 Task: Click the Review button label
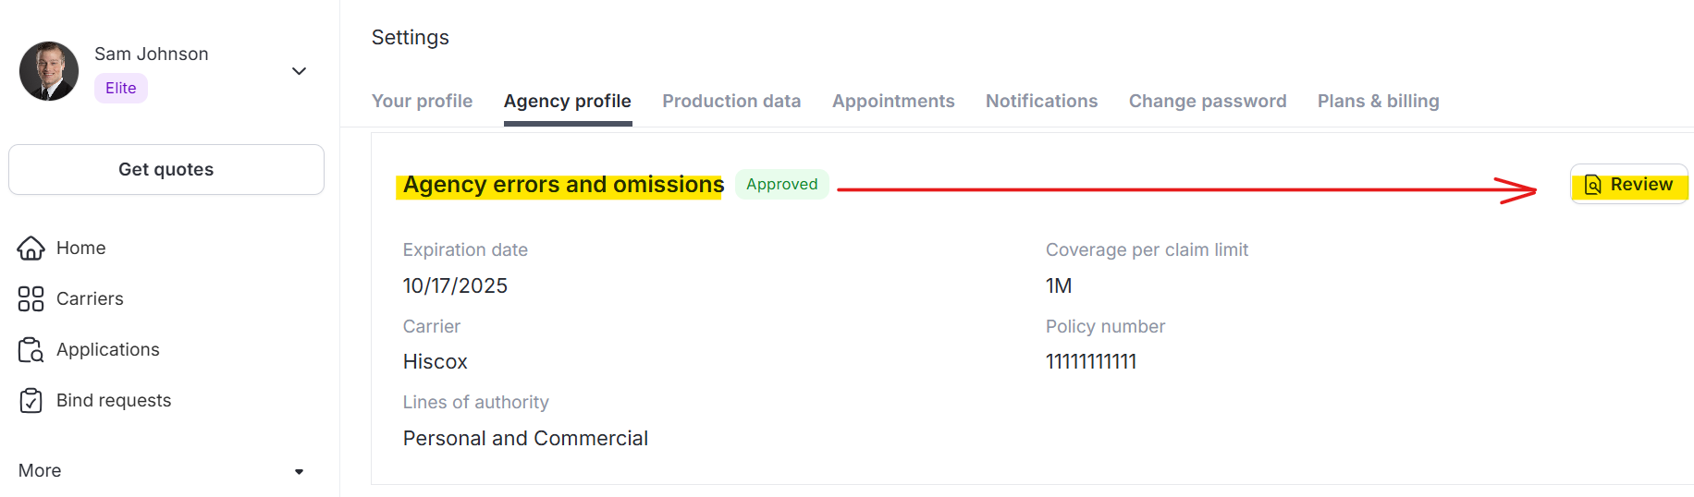(1641, 185)
